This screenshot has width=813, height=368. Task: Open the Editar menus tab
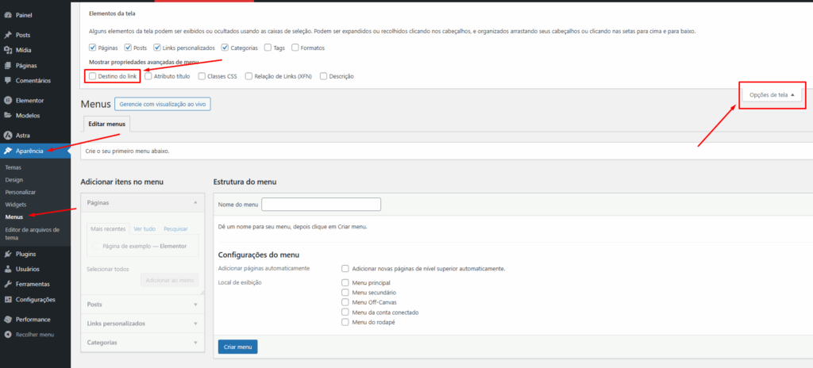click(107, 124)
